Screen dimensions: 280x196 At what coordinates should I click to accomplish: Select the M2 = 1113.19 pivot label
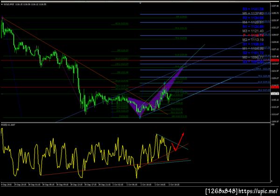click(253, 40)
